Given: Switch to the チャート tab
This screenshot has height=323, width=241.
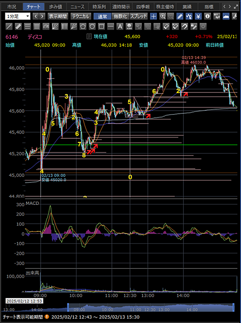Looking at the screenshot, I should click(x=34, y=7).
